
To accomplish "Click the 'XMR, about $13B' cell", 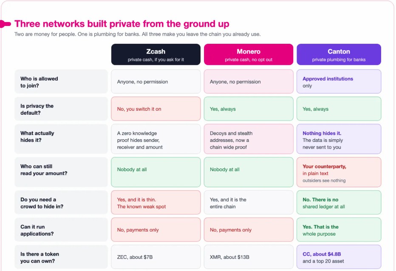I will (x=249, y=257).
